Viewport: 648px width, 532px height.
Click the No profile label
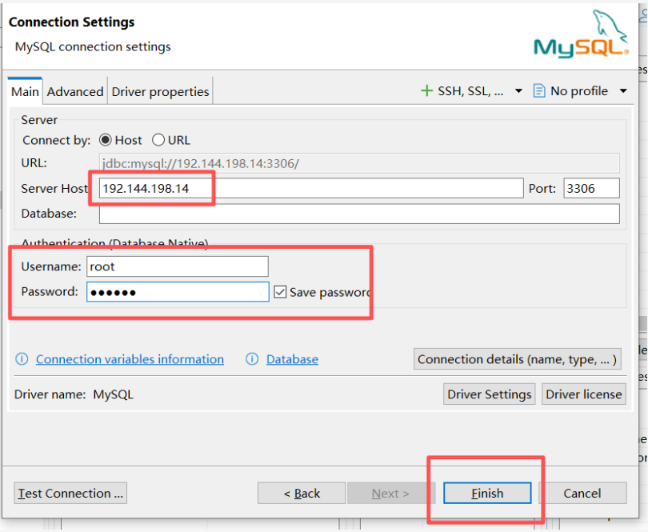pyautogui.click(x=579, y=91)
